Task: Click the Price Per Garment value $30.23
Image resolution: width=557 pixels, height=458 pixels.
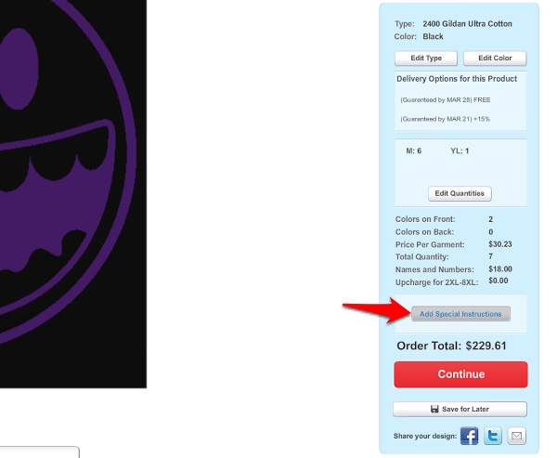Action: (500, 244)
